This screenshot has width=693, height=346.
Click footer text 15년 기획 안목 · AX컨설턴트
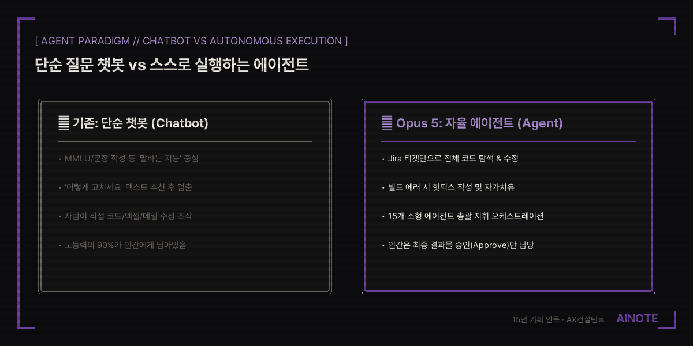coord(558,319)
